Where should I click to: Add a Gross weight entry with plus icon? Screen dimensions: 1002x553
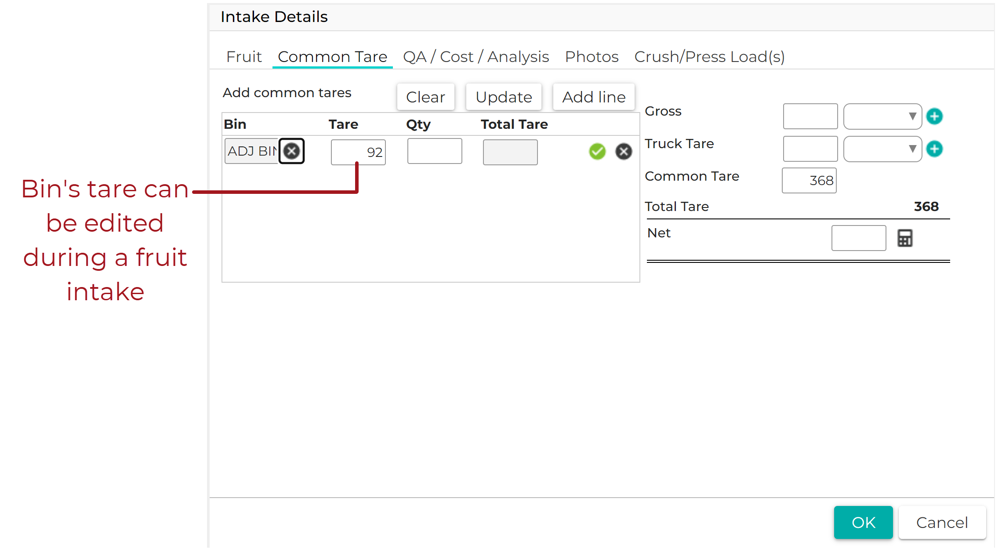click(934, 116)
